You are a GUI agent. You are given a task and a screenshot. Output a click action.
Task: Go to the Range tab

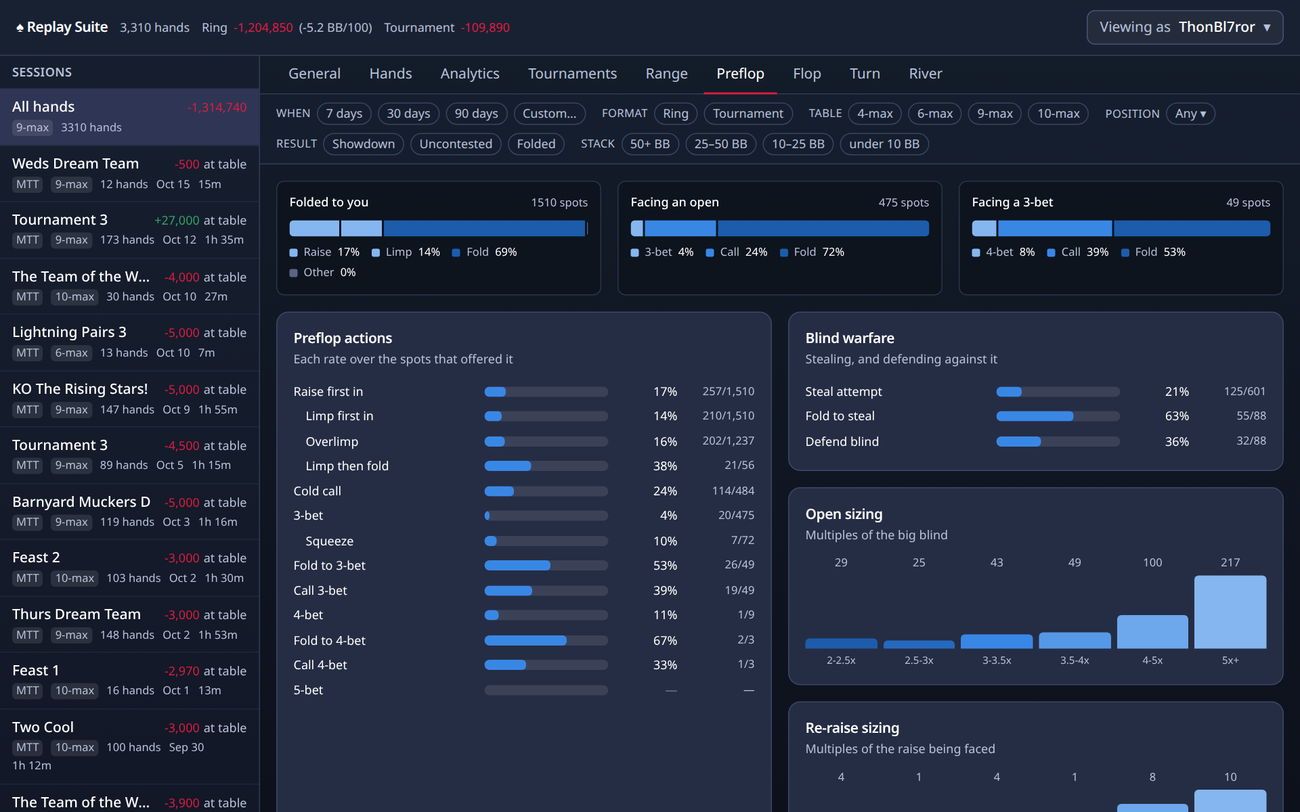point(666,74)
